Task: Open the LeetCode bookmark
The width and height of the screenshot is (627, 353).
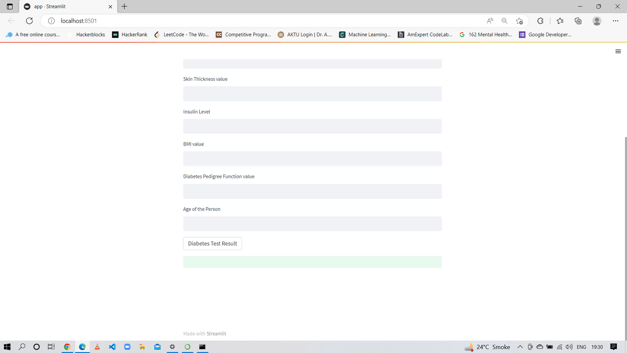Action: 182,34
